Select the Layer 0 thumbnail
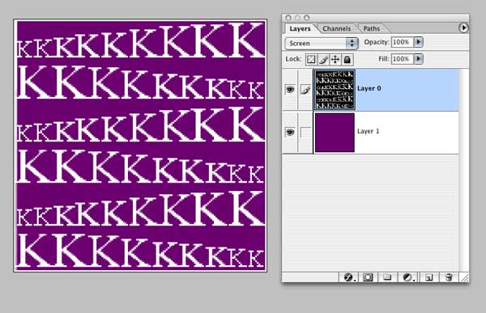The image size is (486, 313). 335,90
